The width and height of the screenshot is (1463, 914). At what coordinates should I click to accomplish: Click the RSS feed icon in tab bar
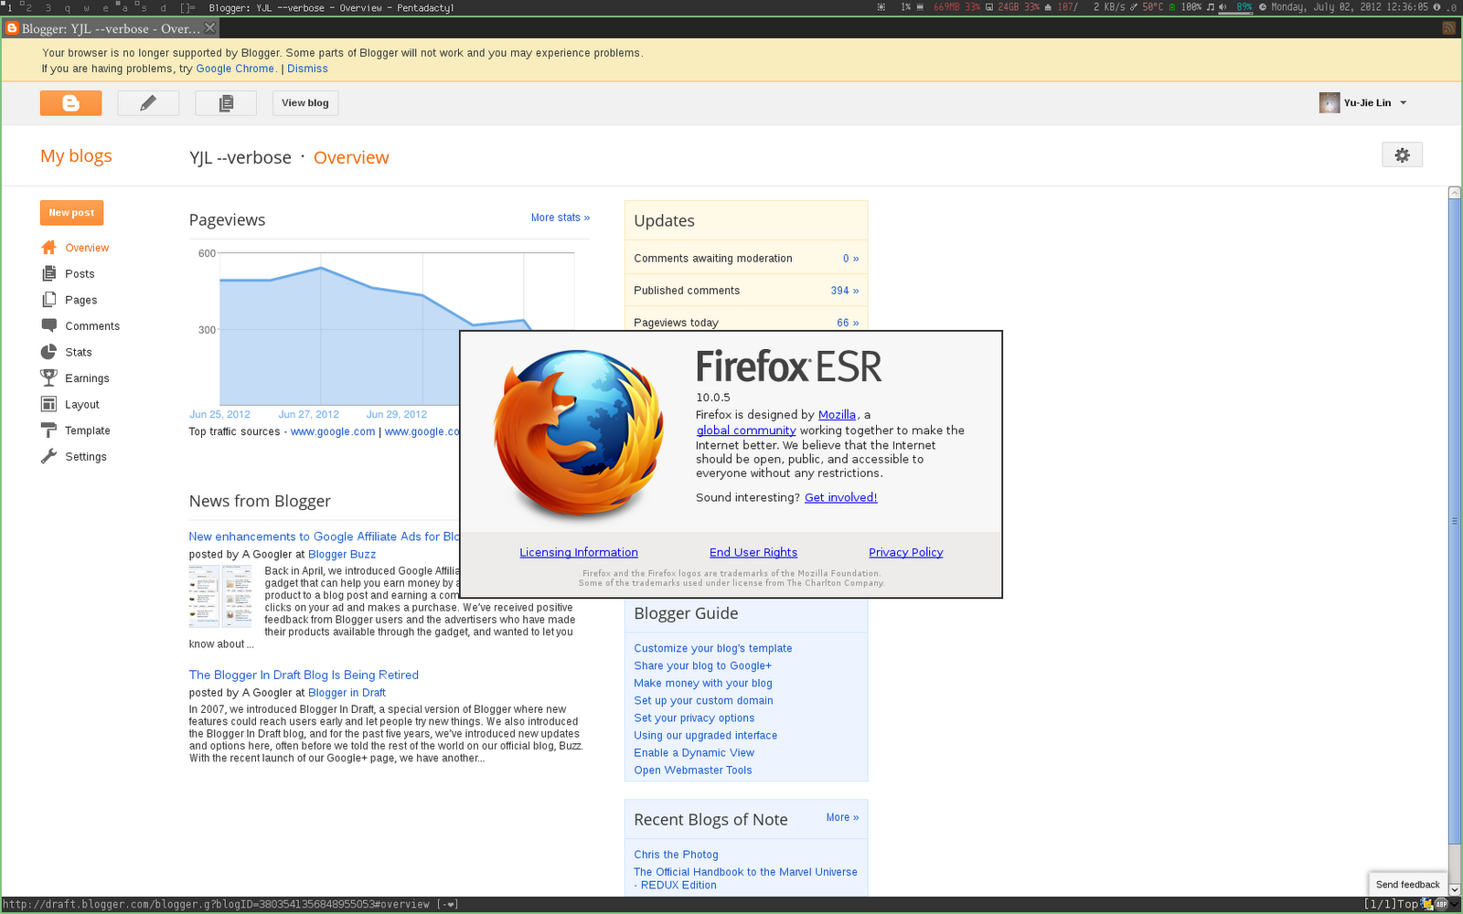click(x=1448, y=28)
